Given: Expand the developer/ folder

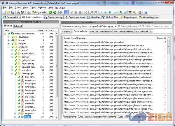Looking at the screenshot, I should (x=8, y=37).
